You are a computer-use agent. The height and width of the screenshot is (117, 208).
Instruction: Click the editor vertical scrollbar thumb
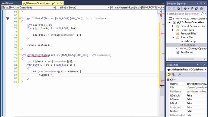(x=162, y=83)
